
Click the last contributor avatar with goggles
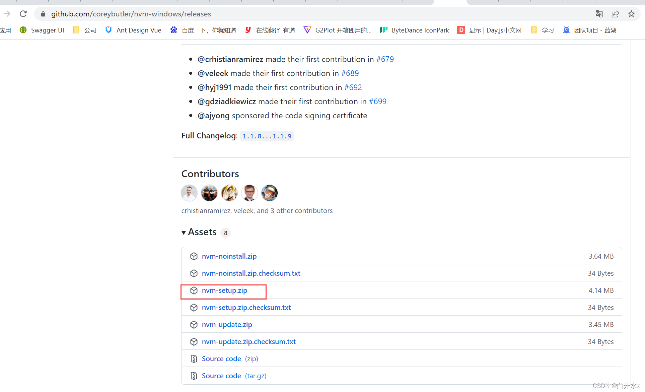tap(270, 193)
